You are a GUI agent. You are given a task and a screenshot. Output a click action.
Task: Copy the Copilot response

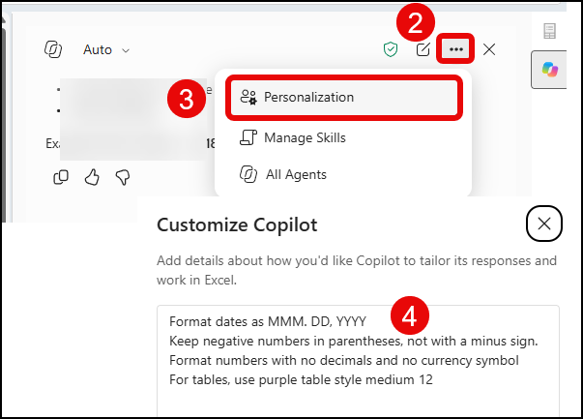point(61,177)
